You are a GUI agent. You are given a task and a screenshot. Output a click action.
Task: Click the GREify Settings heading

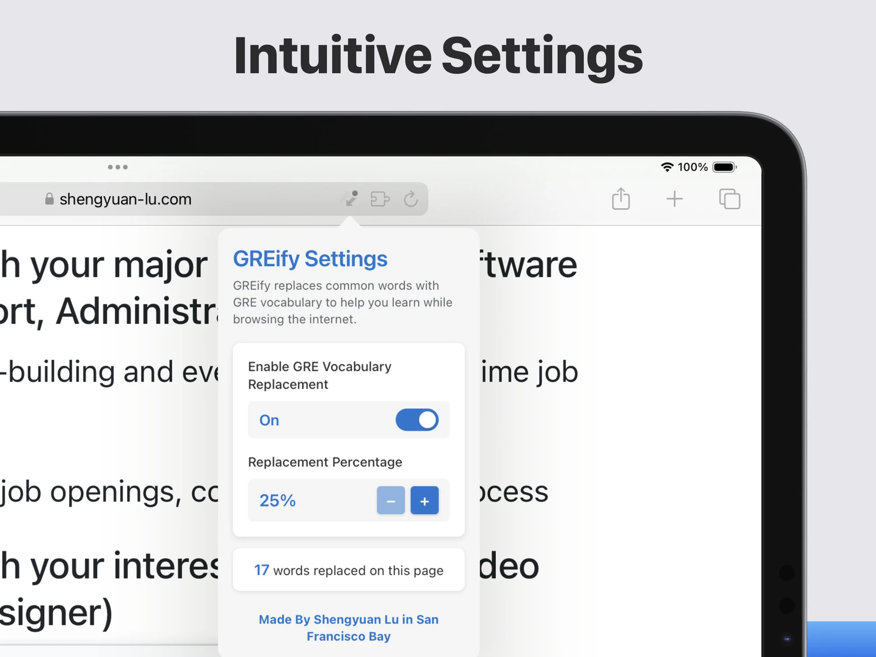point(310,259)
